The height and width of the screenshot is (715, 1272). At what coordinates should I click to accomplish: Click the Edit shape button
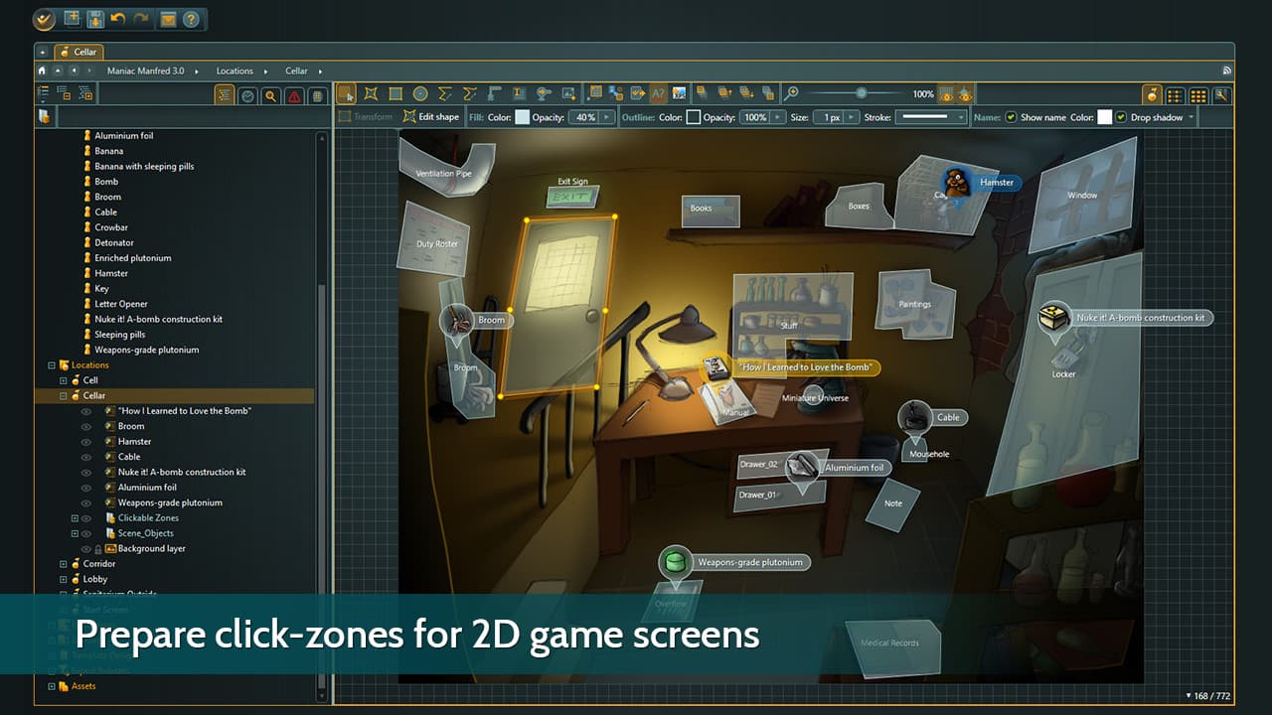pos(431,117)
